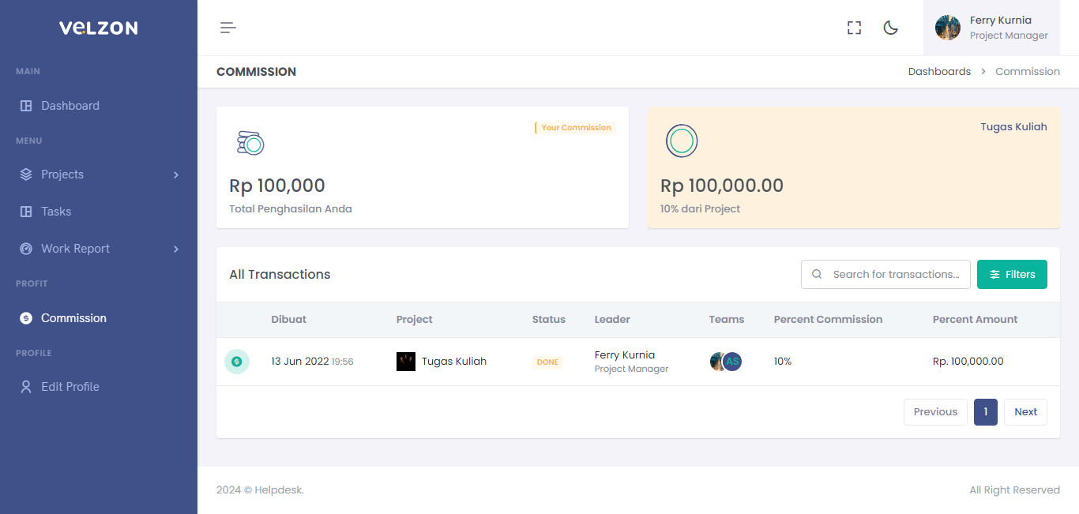1079x514 pixels.
Task: Enter fullscreen mode via top bar icon
Action: point(854,28)
